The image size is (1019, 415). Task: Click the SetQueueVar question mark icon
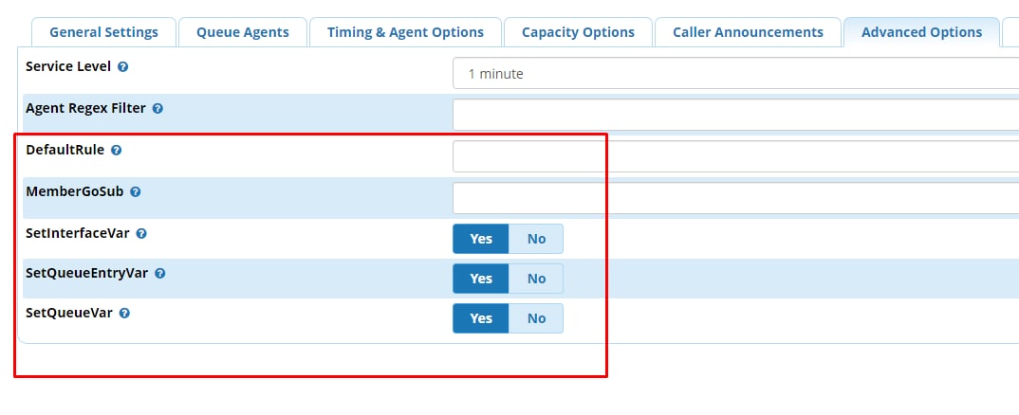[x=124, y=313]
